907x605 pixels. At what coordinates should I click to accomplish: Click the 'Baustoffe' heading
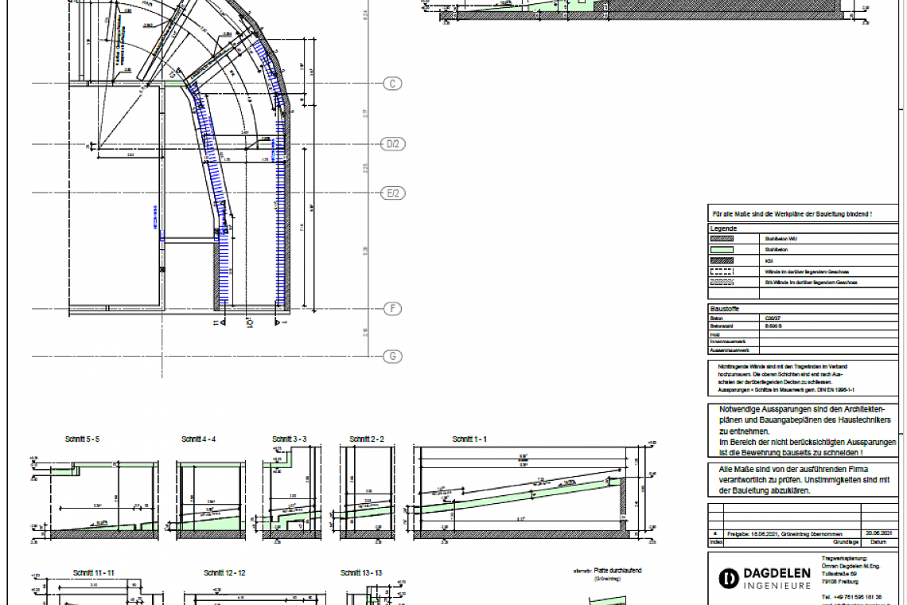click(x=725, y=309)
